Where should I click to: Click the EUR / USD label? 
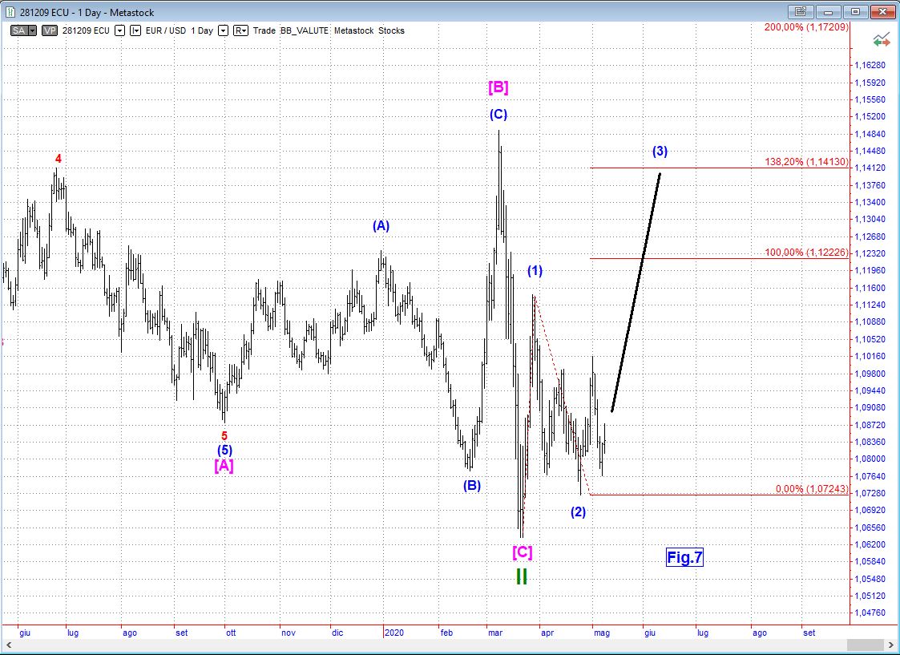pos(166,30)
